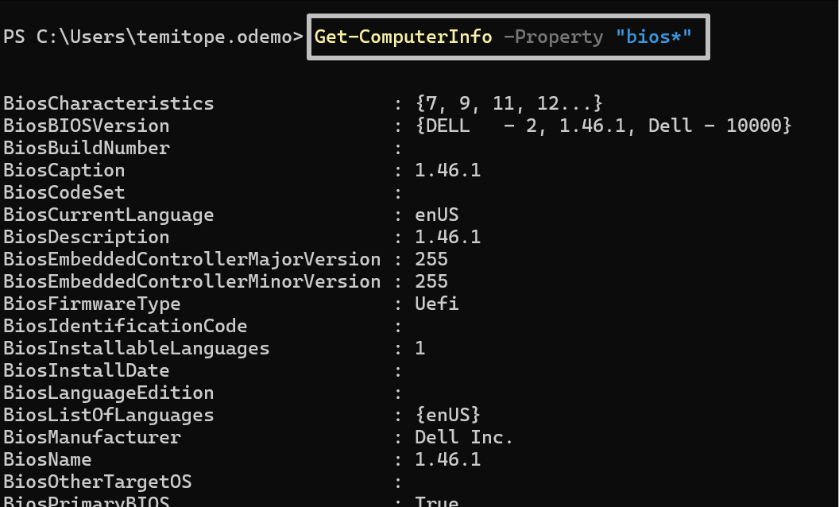The width and height of the screenshot is (839, 507).
Task: Click the BiosBuildNumber property line
Action: 87,148
